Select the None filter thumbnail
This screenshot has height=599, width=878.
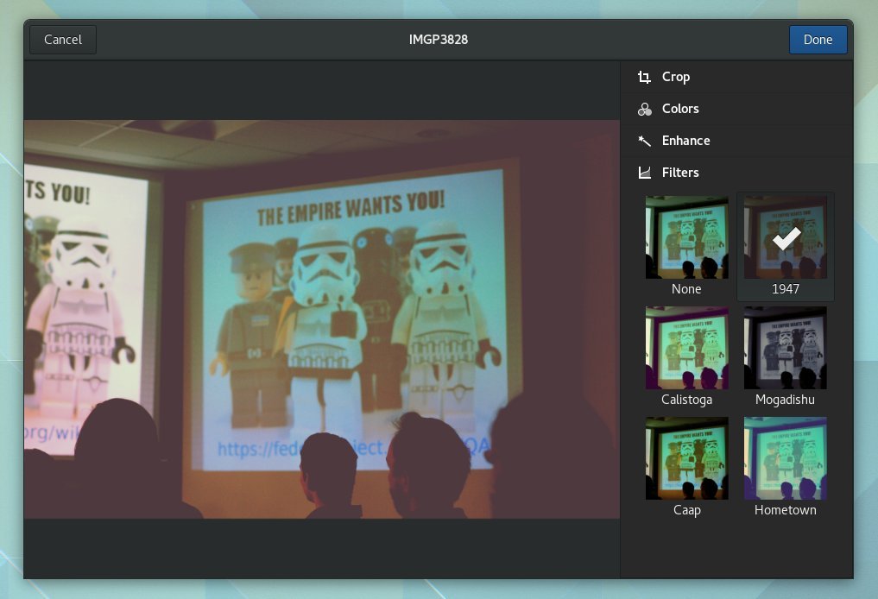686,236
